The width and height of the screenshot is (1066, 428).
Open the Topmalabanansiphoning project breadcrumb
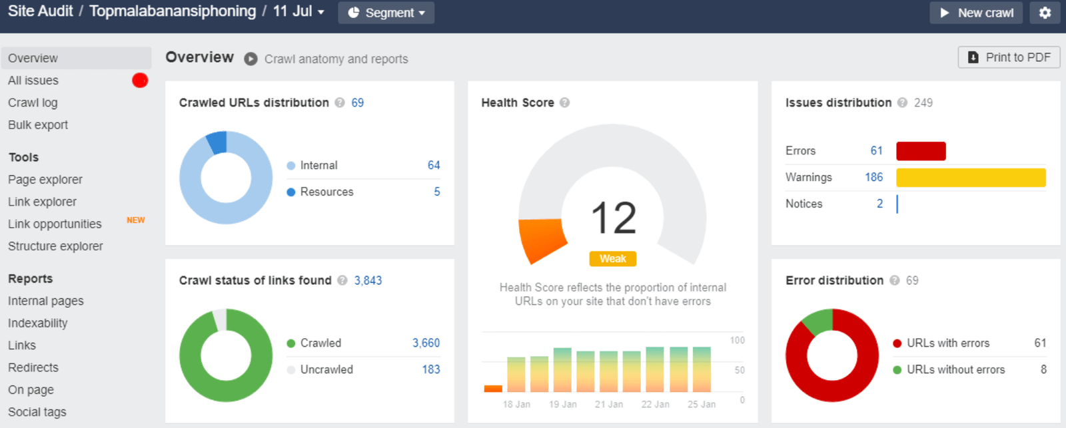point(173,11)
